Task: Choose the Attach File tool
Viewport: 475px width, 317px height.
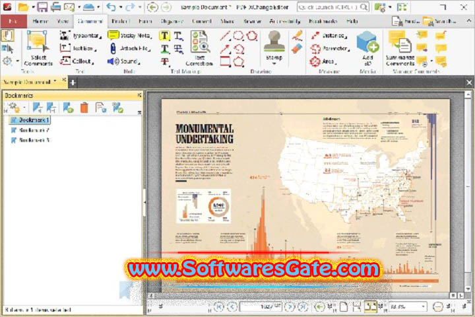Action: coord(129,48)
